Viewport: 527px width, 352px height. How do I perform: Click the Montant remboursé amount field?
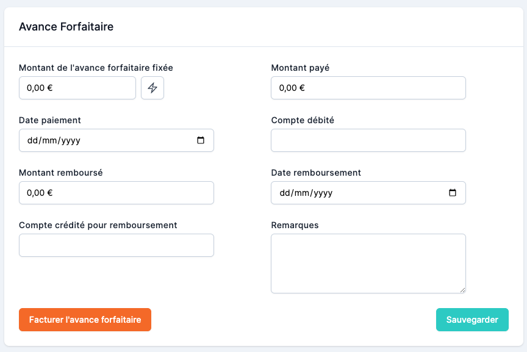tap(116, 193)
